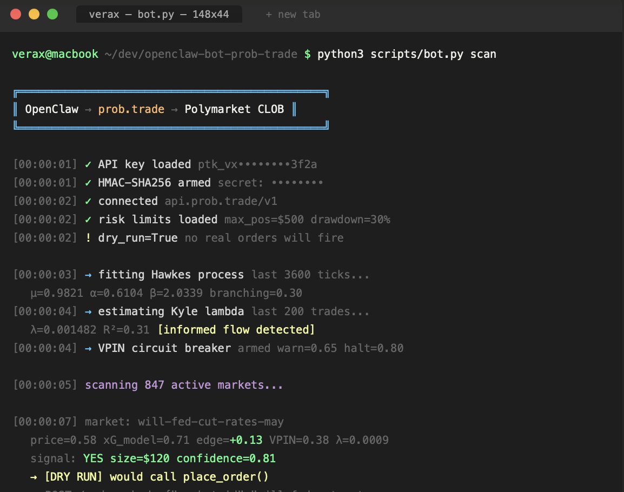This screenshot has height=492, width=624.
Task: Select the 'verax — bot.py — 148x44' tab
Action: coord(159,15)
